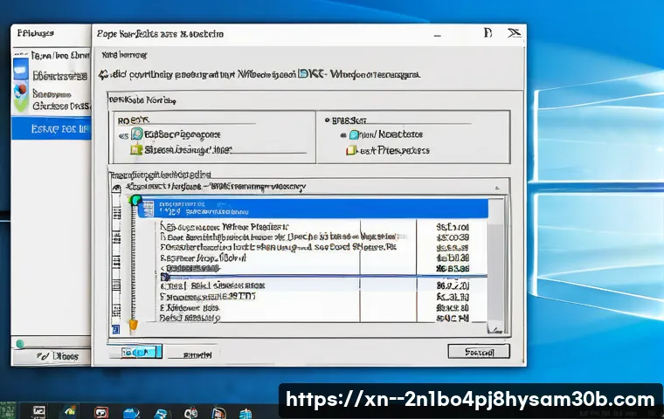Click the yellow-green square icon in the left group
This screenshot has width=664, height=419.
pos(136,149)
